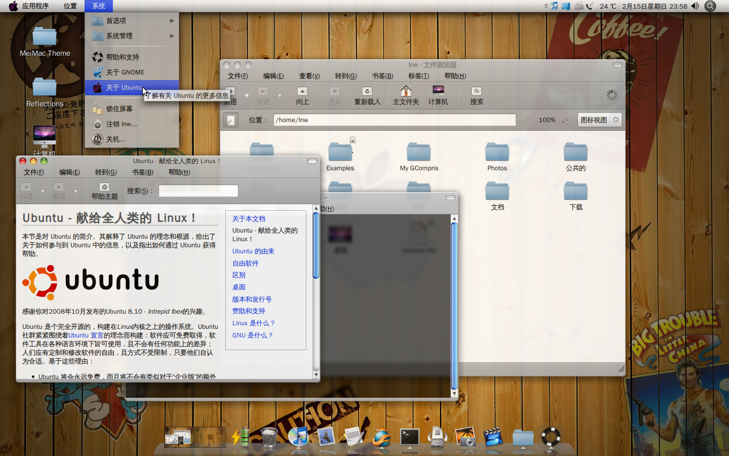The image size is (729, 456).
Task: Click the keyboard tray icon in the top panel
Action: click(579, 6)
